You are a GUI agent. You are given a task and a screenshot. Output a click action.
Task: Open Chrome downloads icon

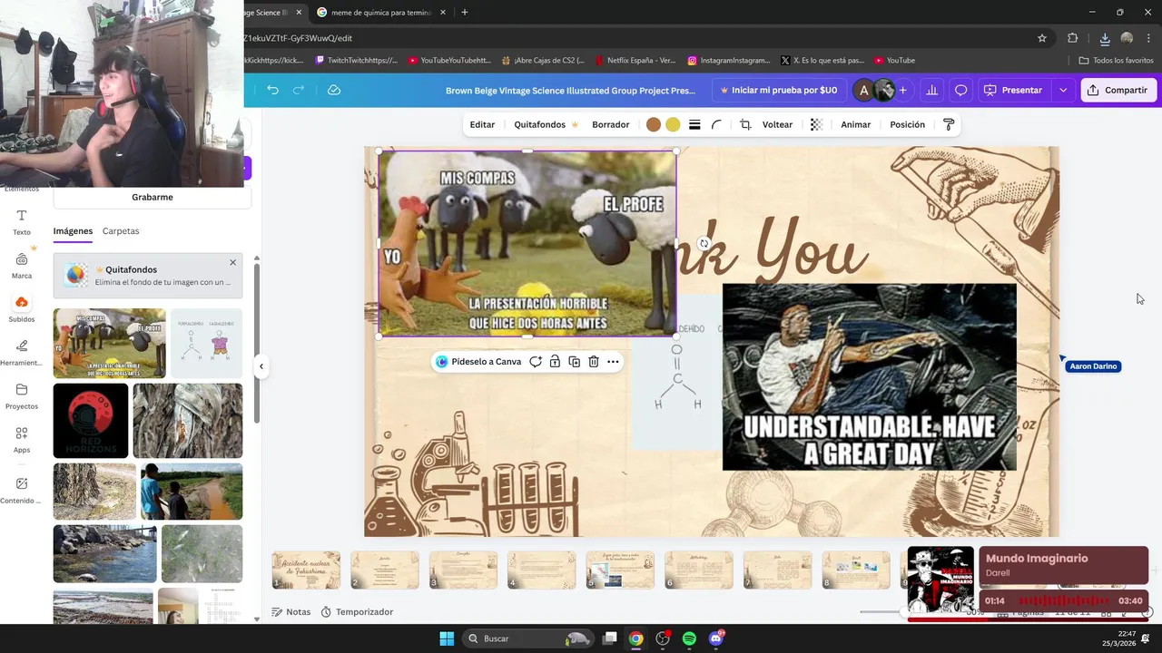coord(1104,38)
